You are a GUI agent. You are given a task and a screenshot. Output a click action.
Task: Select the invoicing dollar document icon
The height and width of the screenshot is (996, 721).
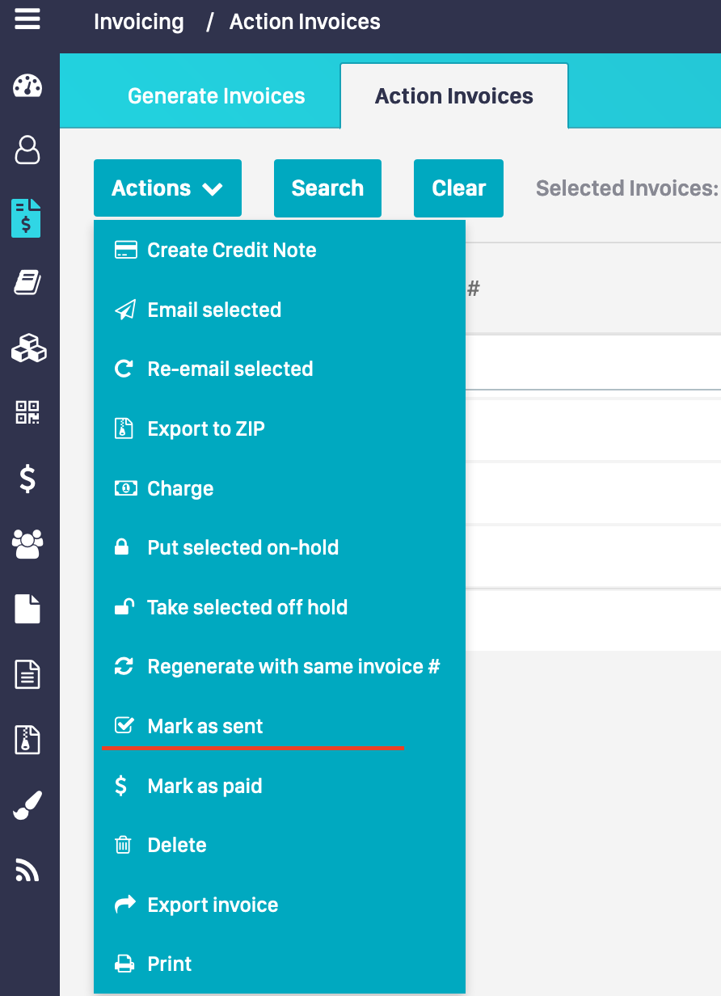pyautogui.click(x=27, y=217)
